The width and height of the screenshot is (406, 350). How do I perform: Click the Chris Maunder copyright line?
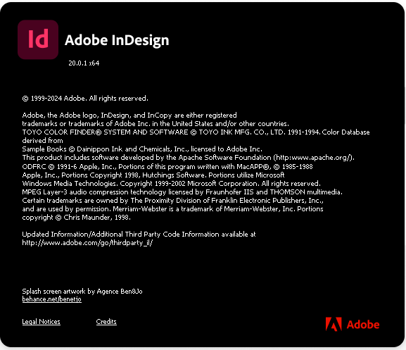tap(77, 218)
